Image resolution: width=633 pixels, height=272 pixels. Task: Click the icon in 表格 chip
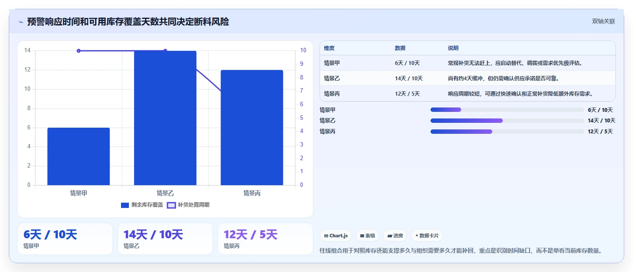tap(362, 236)
